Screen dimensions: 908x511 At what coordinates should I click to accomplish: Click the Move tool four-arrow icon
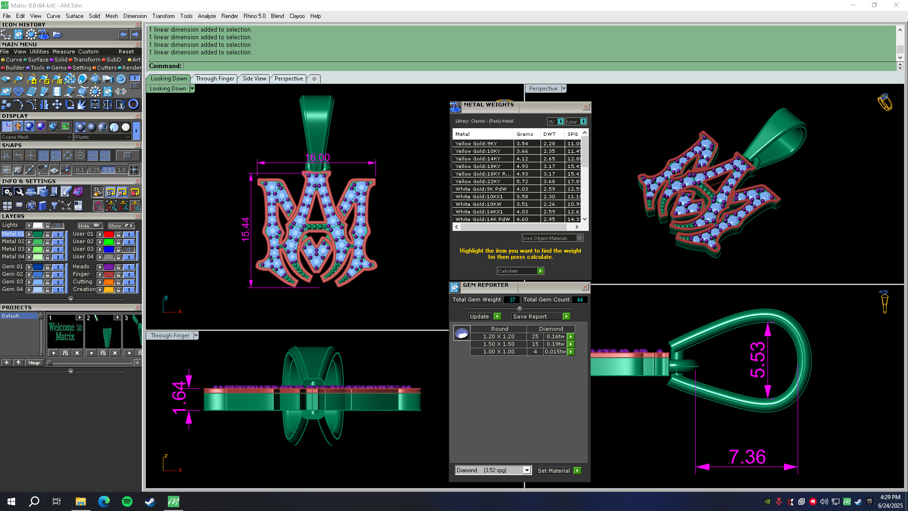click(57, 105)
